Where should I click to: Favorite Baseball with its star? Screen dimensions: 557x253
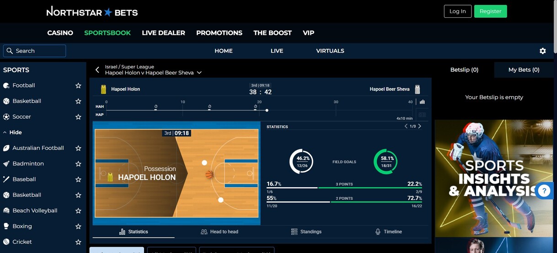78,179
